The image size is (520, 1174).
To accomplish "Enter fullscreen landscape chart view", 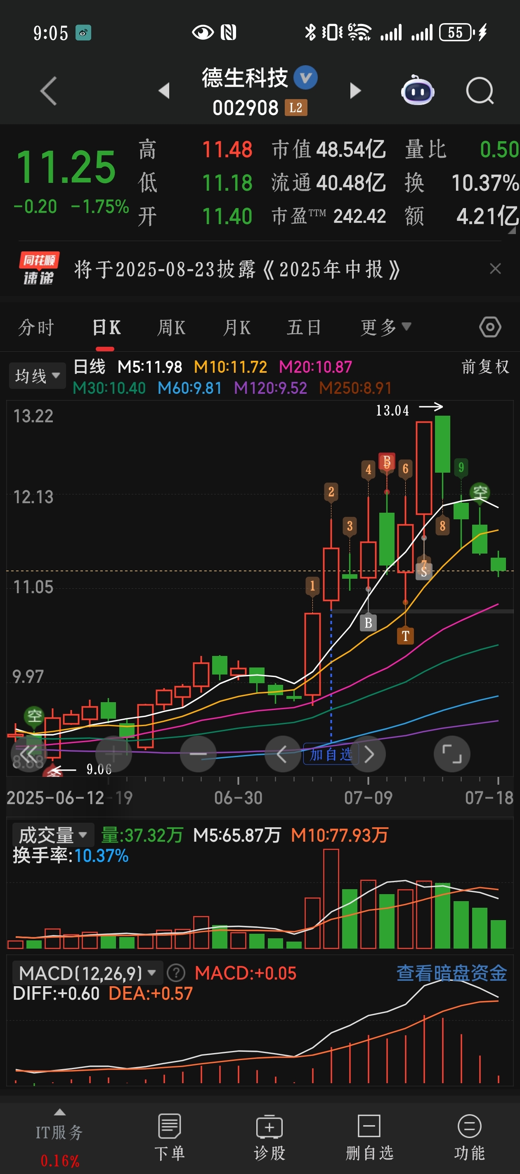I will point(451,754).
